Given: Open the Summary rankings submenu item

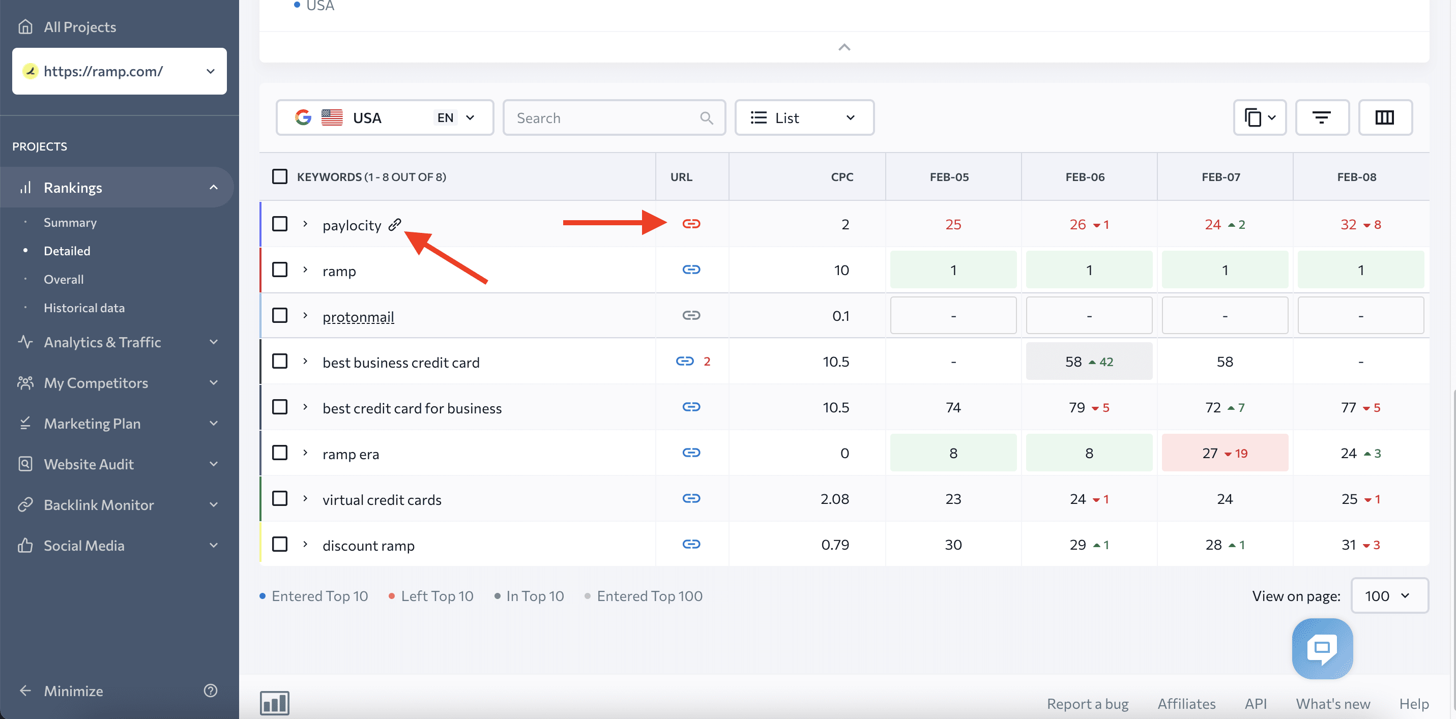Looking at the screenshot, I should (70, 223).
